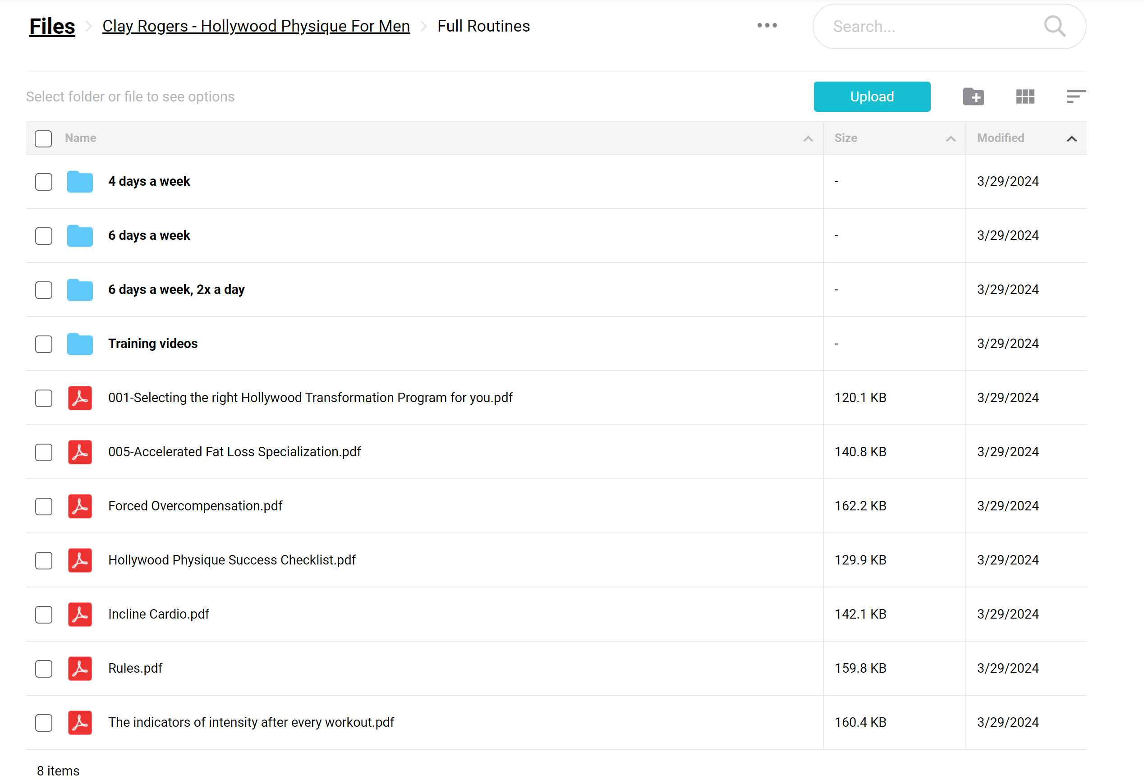
Task: Select checkbox for Rules.pdf
Action: 44,669
